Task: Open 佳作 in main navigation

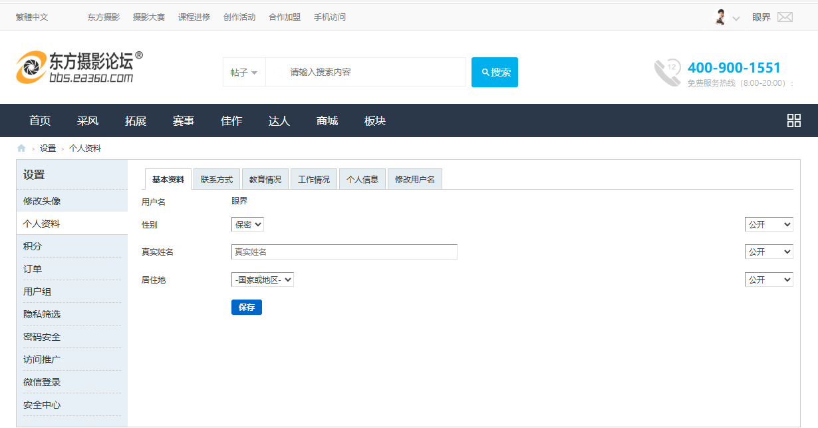Action: 231,120
